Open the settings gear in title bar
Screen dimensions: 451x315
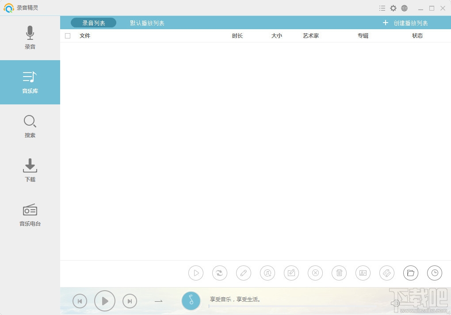(x=393, y=8)
